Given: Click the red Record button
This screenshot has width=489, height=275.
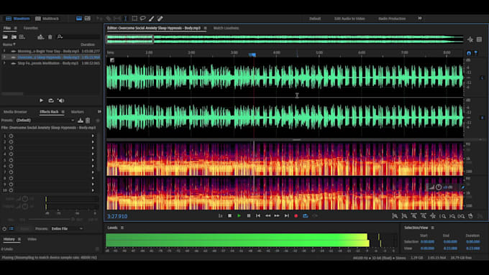Looking at the screenshot, I should [296, 216].
